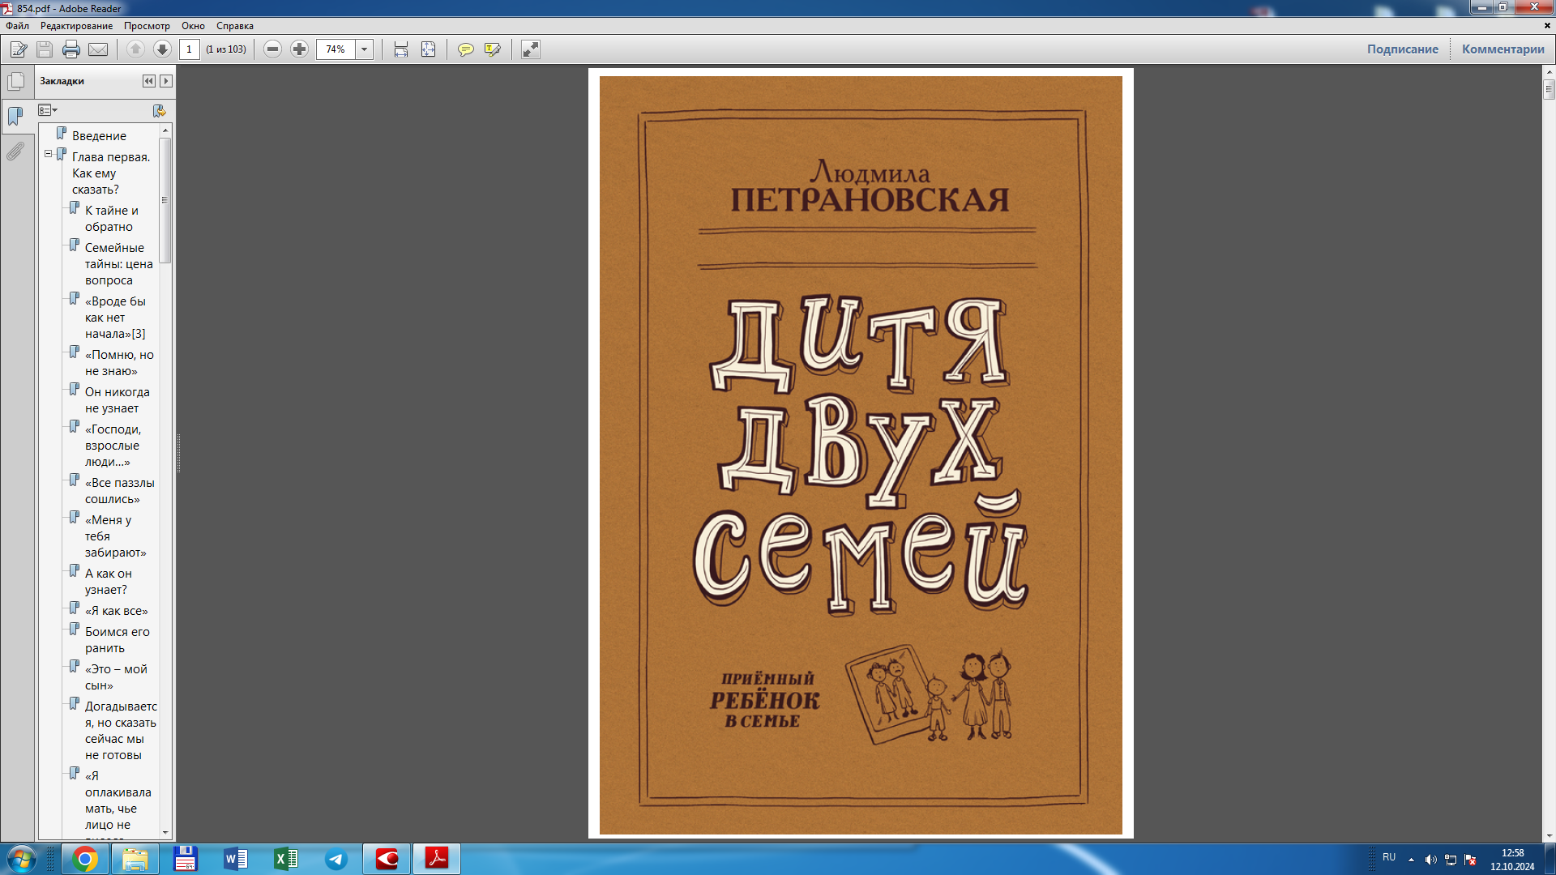Click the send by email icon
Screen dimensions: 1556x875
tap(98, 49)
